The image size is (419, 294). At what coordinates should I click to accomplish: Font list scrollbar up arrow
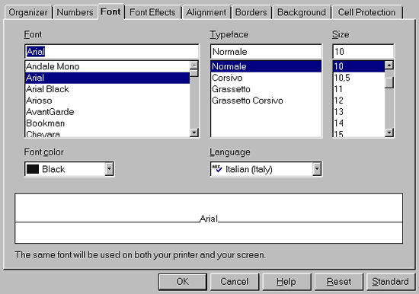(x=194, y=65)
